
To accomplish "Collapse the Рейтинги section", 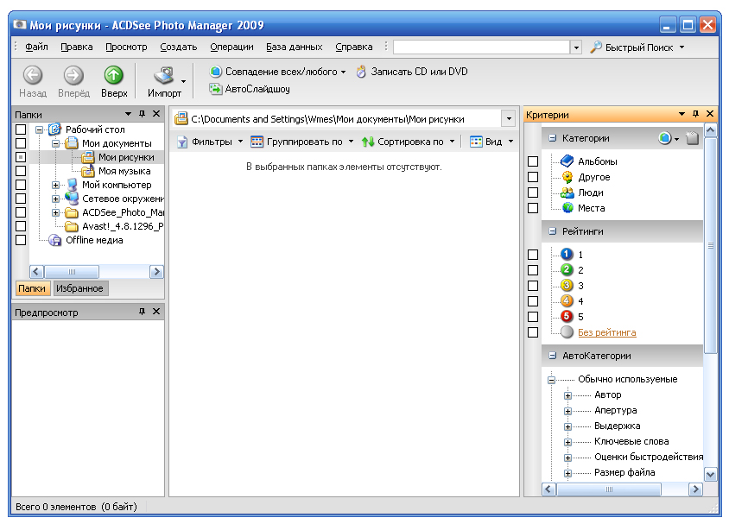I will [x=552, y=230].
